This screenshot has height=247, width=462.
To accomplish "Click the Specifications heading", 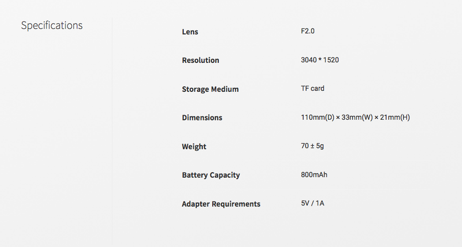I will coord(52,25).
